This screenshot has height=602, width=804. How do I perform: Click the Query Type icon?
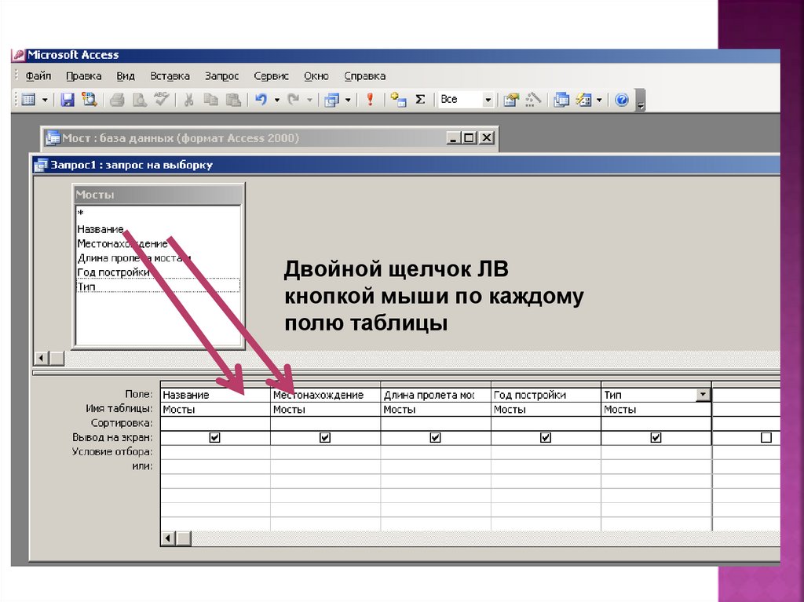point(332,100)
